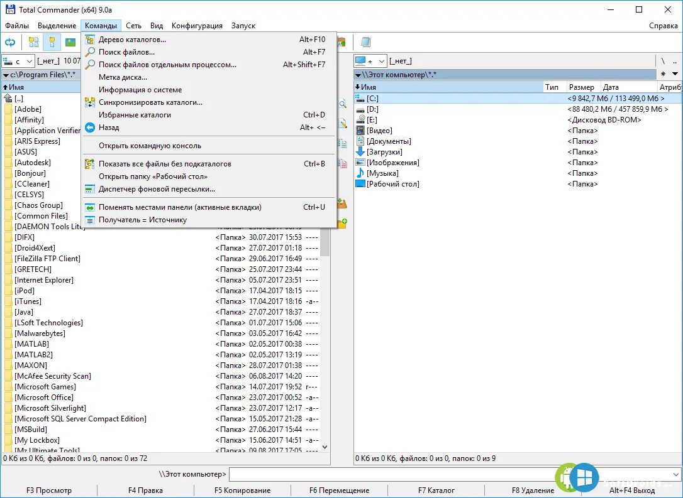The image size is (683, 498).
Task: Select the [Документы] document icon
Action: (x=360, y=141)
